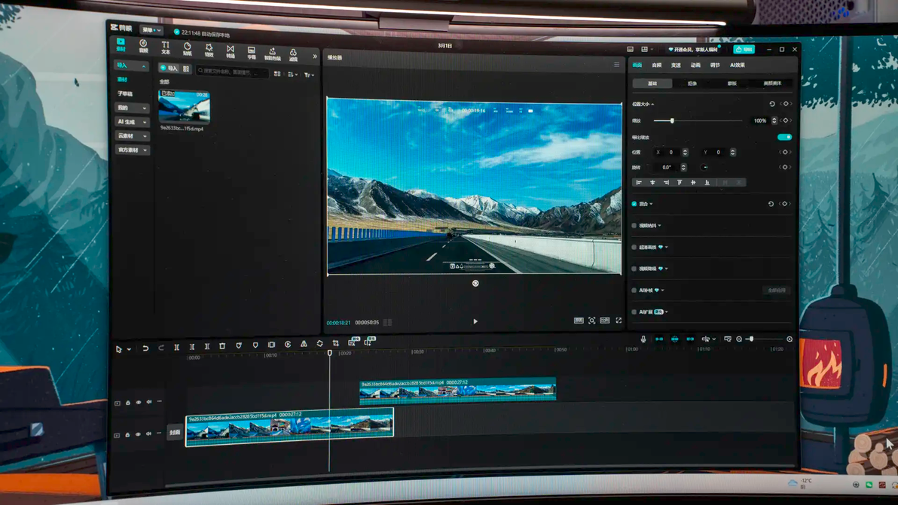Open the media filter dropdown
The image size is (898, 505).
click(309, 75)
